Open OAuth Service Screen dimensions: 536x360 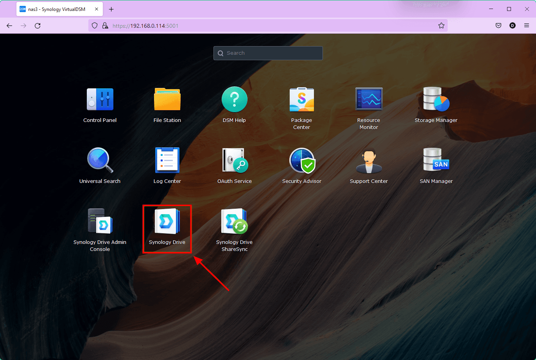[x=234, y=160]
